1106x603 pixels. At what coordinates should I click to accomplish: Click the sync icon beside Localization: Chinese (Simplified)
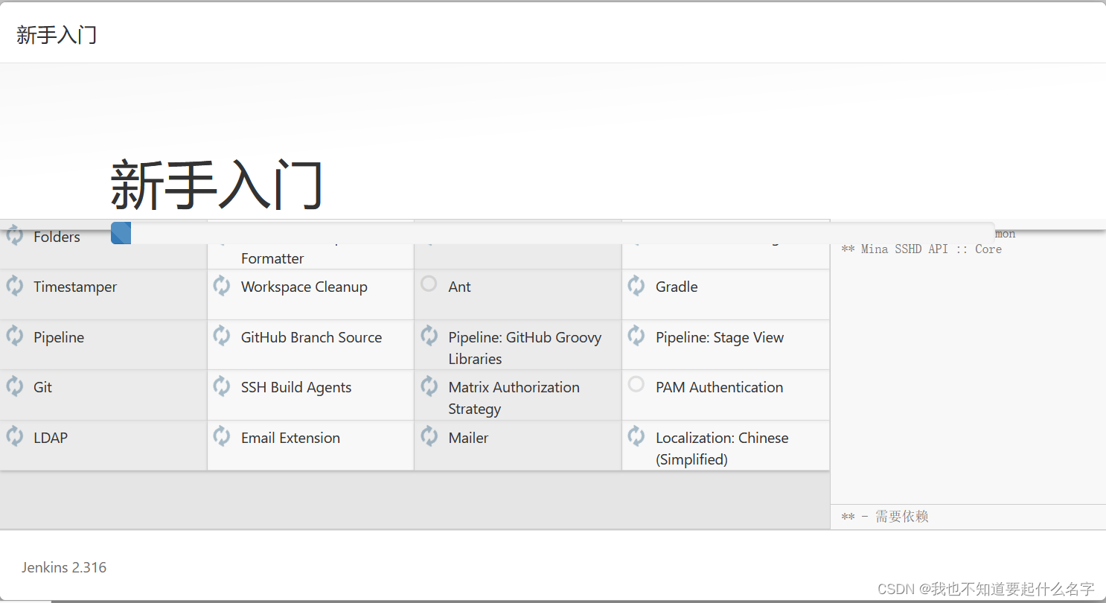click(636, 437)
